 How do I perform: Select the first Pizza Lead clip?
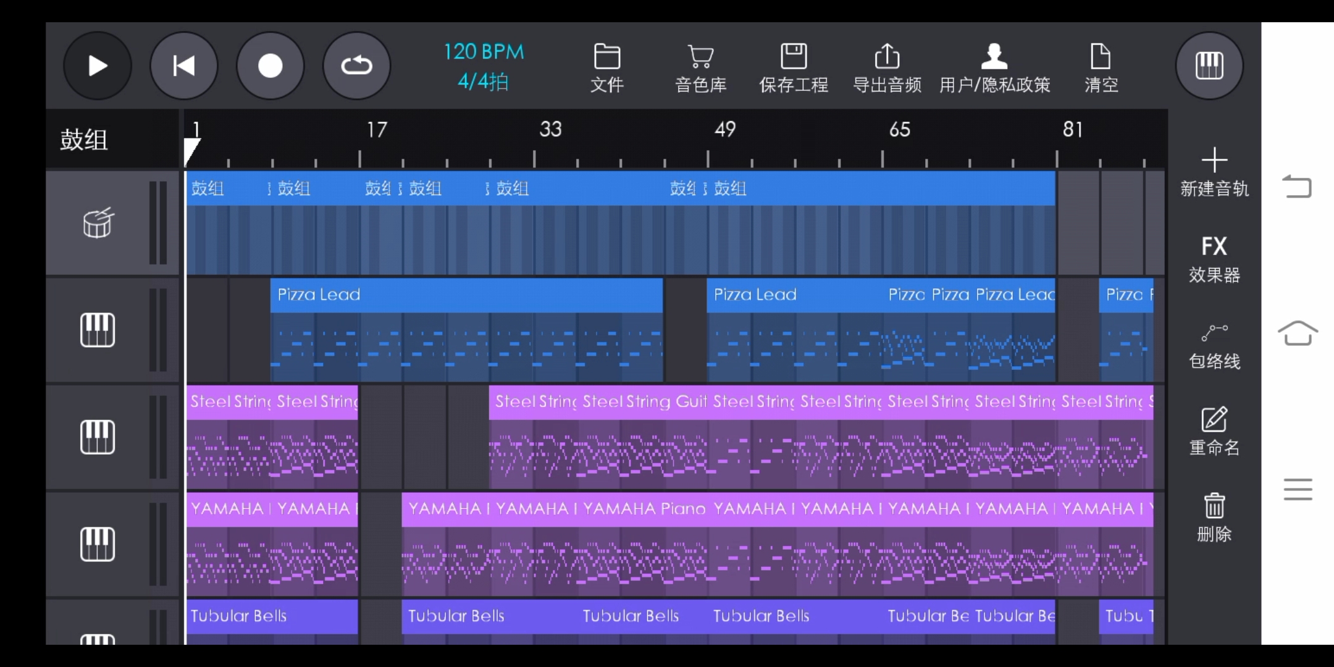466,330
